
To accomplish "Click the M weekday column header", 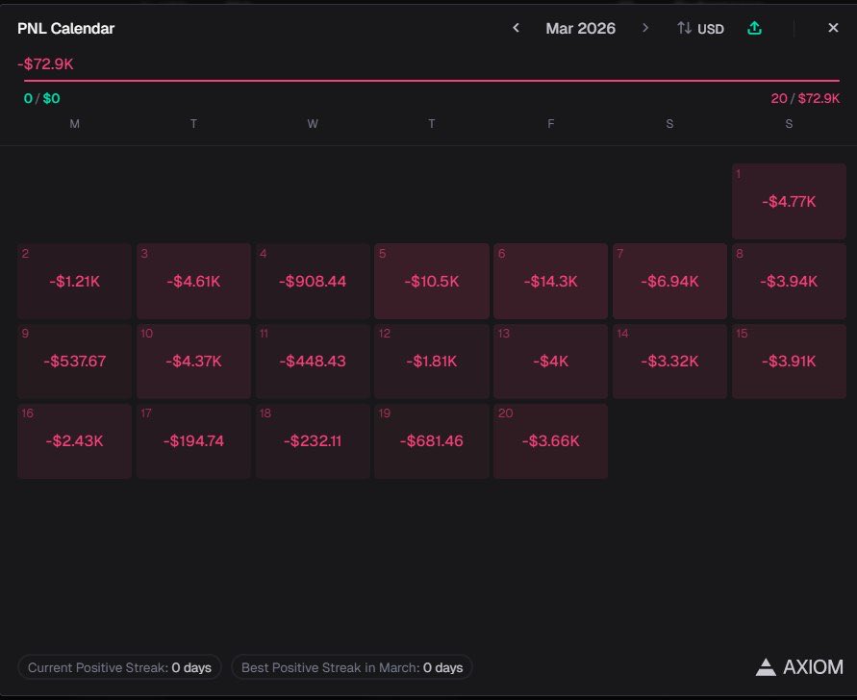I will 74,123.
